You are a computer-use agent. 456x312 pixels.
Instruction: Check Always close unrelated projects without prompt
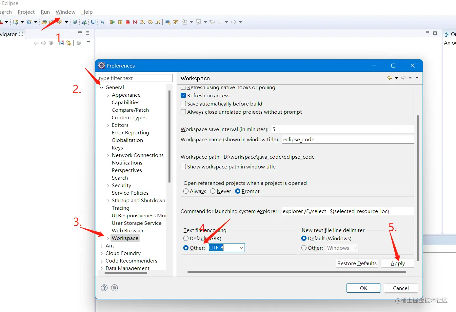pyautogui.click(x=183, y=112)
